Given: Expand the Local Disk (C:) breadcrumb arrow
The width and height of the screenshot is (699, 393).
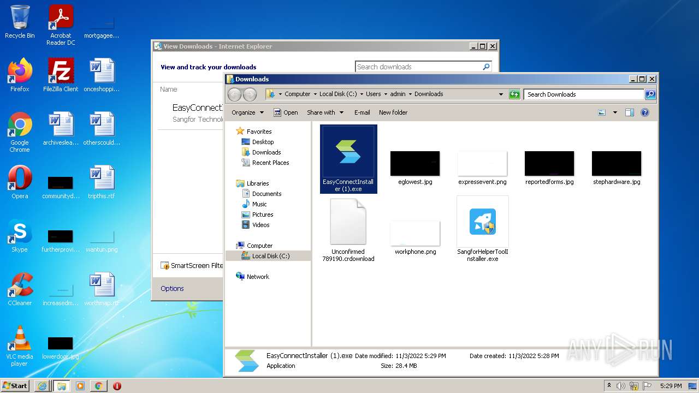Looking at the screenshot, I should coord(362,94).
